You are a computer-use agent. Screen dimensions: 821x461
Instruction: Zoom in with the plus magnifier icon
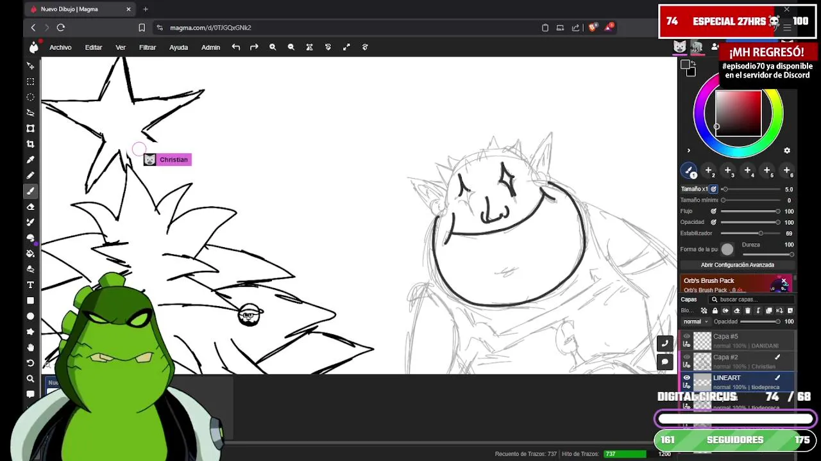tap(273, 47)
